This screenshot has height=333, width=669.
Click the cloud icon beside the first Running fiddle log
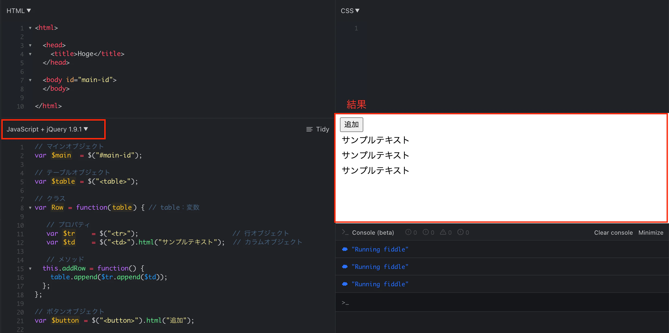pyautogui.click(x=345, y=249)
